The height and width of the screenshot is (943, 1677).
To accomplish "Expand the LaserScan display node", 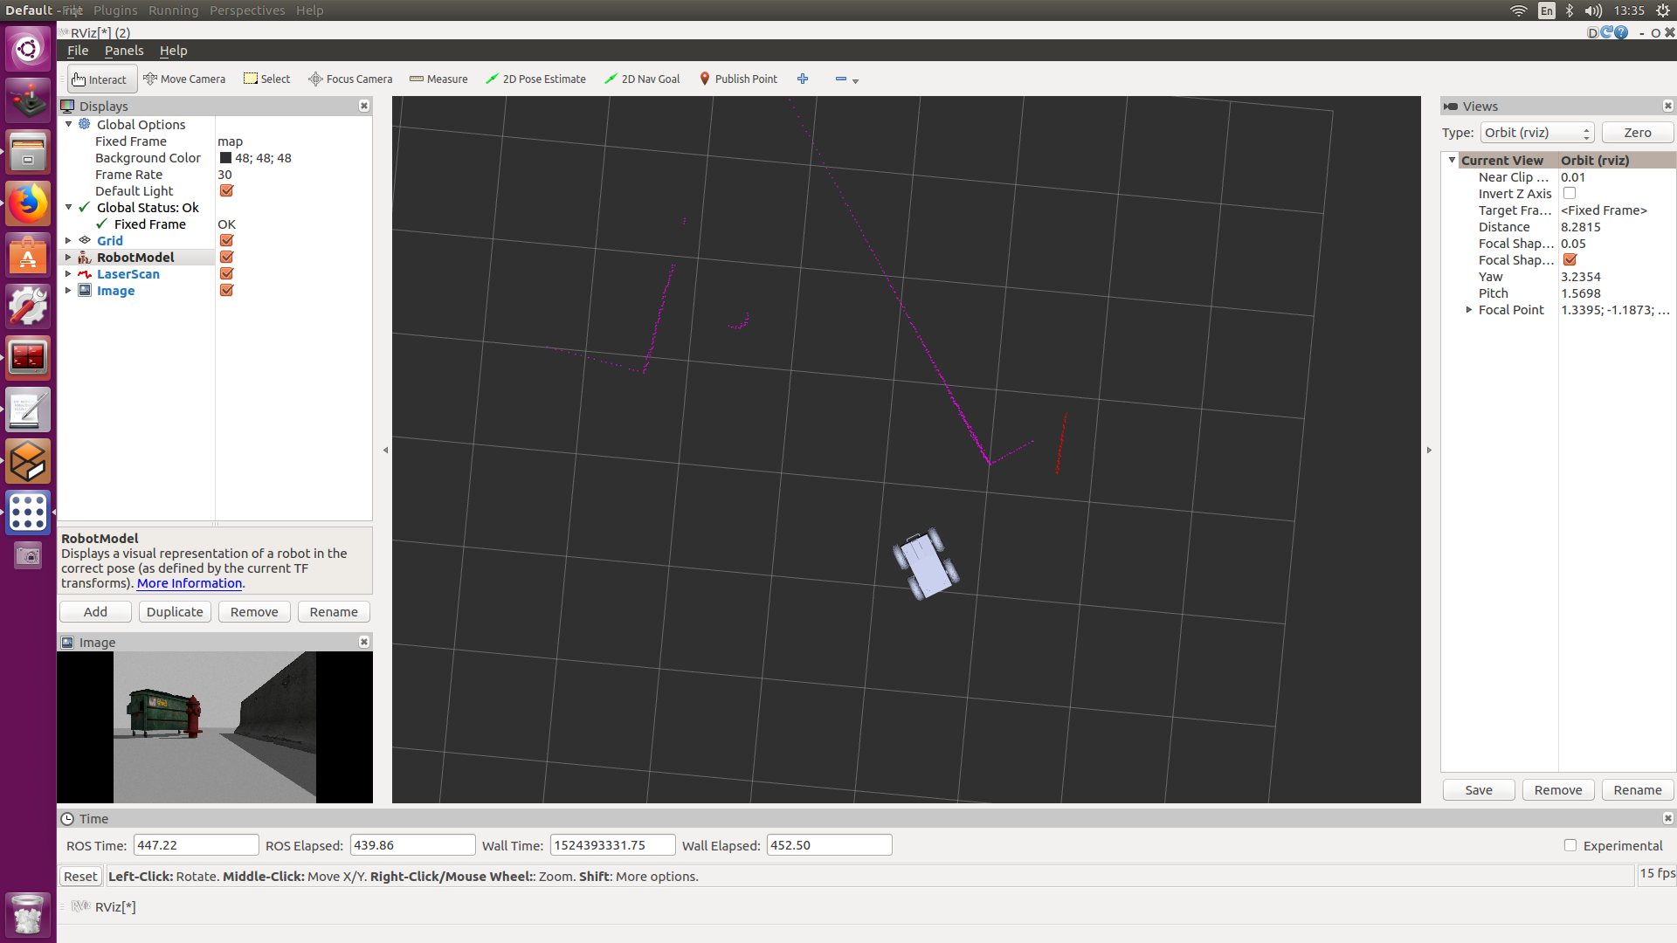I will pyautogui.click(x=69, y=273).
